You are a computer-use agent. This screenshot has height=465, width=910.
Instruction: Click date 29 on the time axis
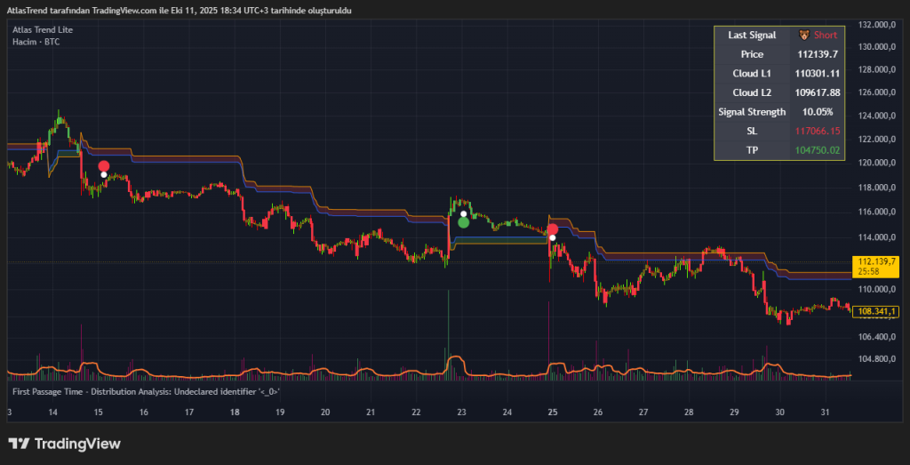pos(734,413)
